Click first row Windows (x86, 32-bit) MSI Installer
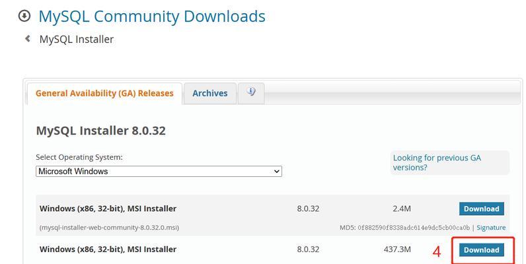Screen dimensions: 526x264 [108, 209]
